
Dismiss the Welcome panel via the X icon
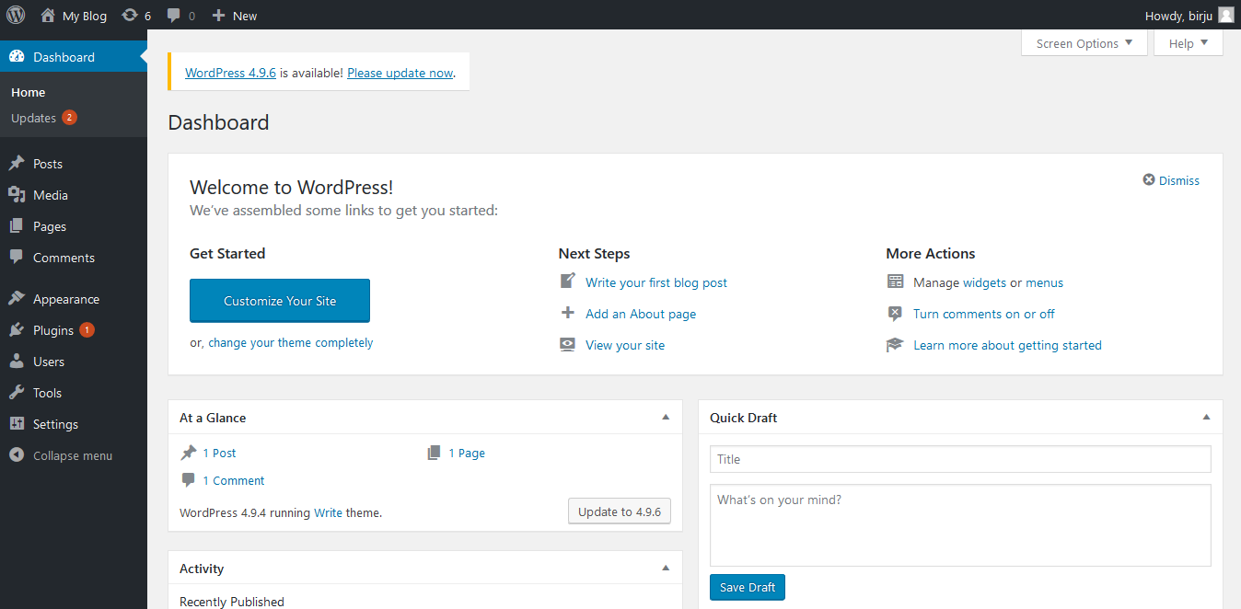point(1149,180)
